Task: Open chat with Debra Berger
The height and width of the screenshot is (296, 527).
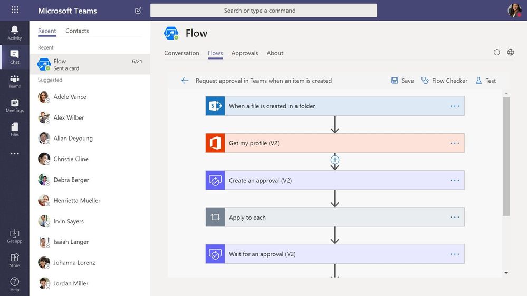Action: (90, 180)
